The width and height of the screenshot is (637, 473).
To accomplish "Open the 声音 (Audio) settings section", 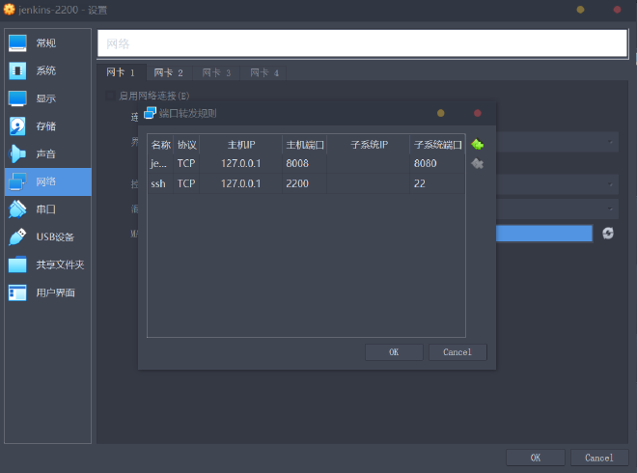I will [x=46, y=153].
